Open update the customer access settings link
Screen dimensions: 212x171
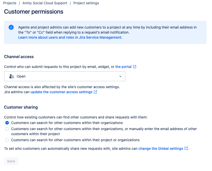click(61, 92)
